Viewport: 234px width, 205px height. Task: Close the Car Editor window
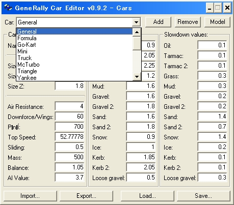pyautogui.click(x=227, y=8)
